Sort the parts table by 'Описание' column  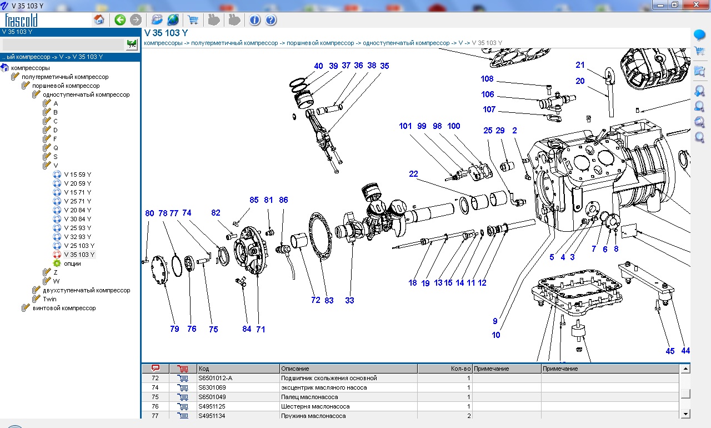tap(348, 369)
